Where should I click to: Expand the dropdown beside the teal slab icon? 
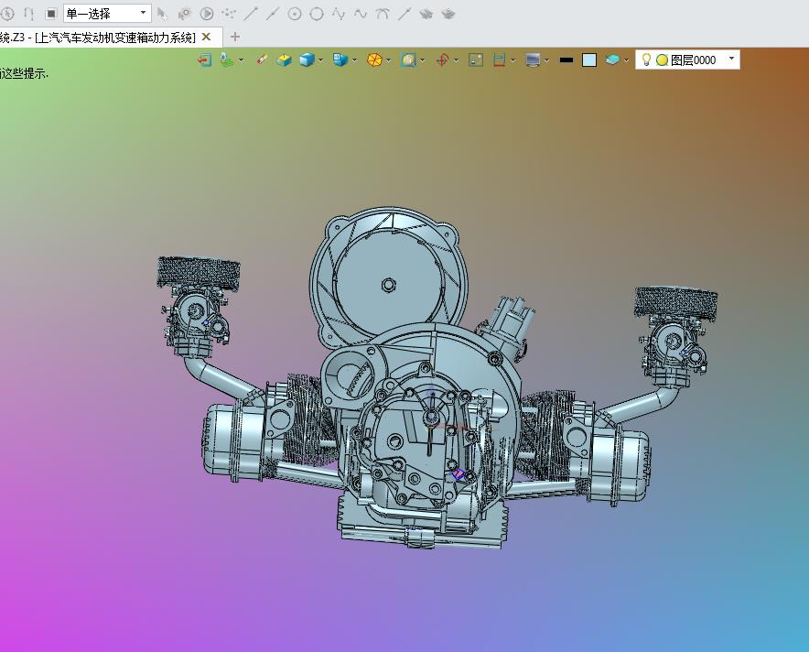coord(626,60)
